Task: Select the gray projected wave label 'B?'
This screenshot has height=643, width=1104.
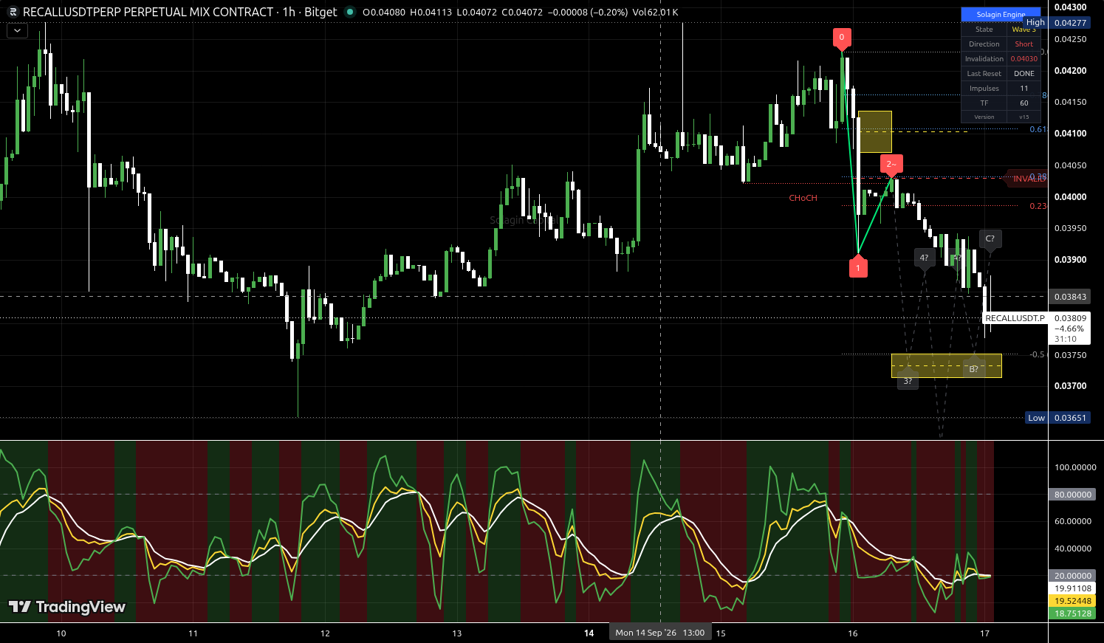Action: click(x=973, y=368)
